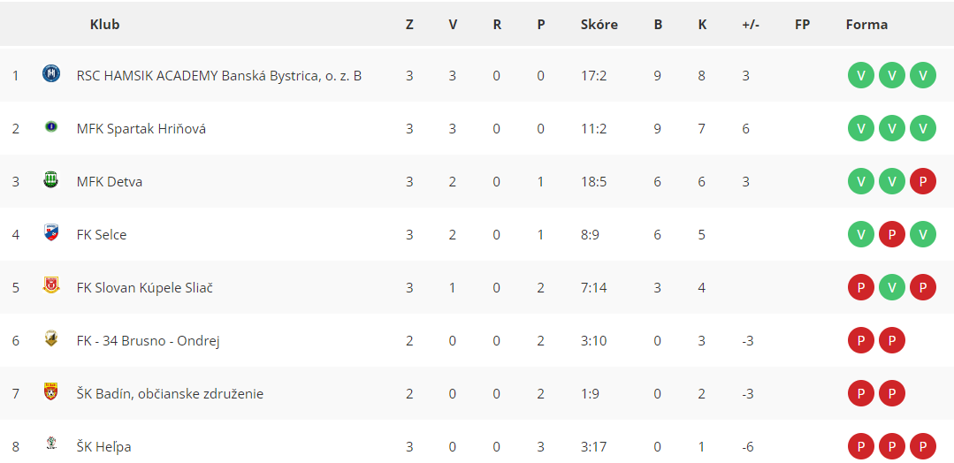Open the ŠK Badín club logo
The image size is (954, 463).
point(51,391)
